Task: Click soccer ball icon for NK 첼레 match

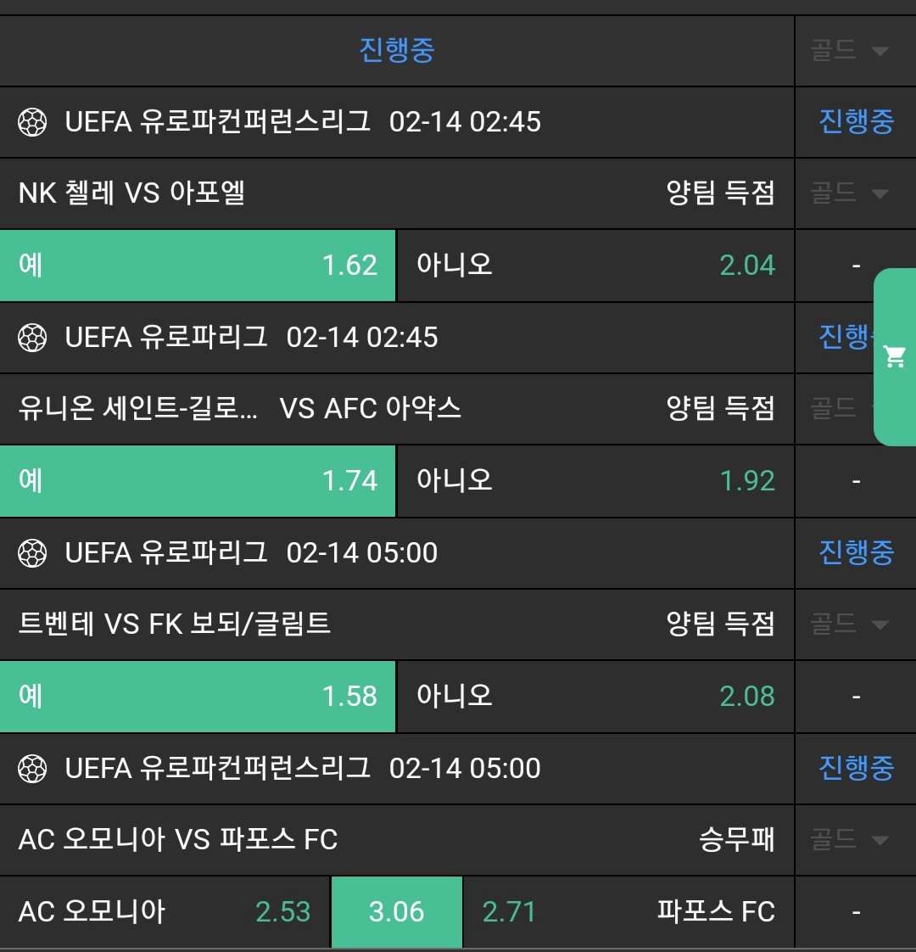Action: [x=32, y=122]
